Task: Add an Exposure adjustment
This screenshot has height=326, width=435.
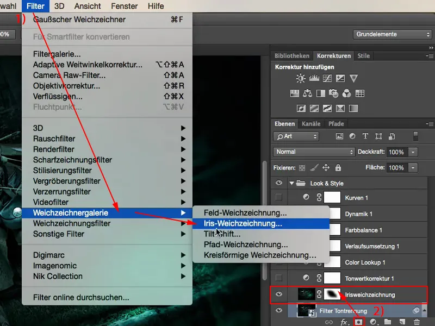Action: (340, 78)
